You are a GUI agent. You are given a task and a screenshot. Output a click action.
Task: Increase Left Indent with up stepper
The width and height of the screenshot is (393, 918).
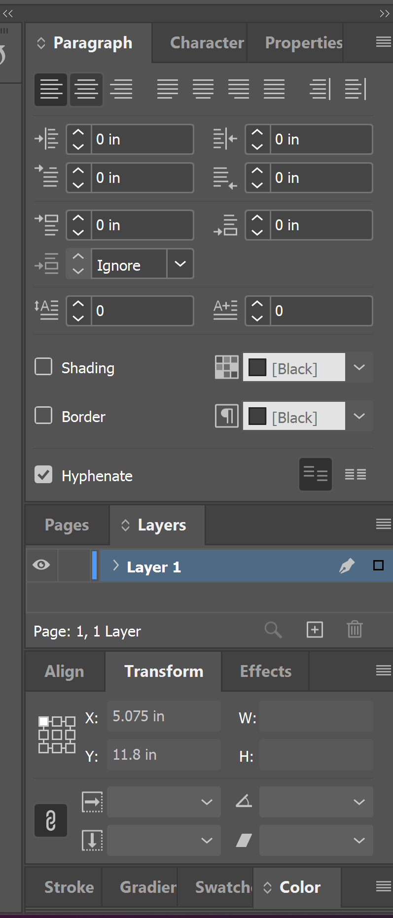(78, 132)
